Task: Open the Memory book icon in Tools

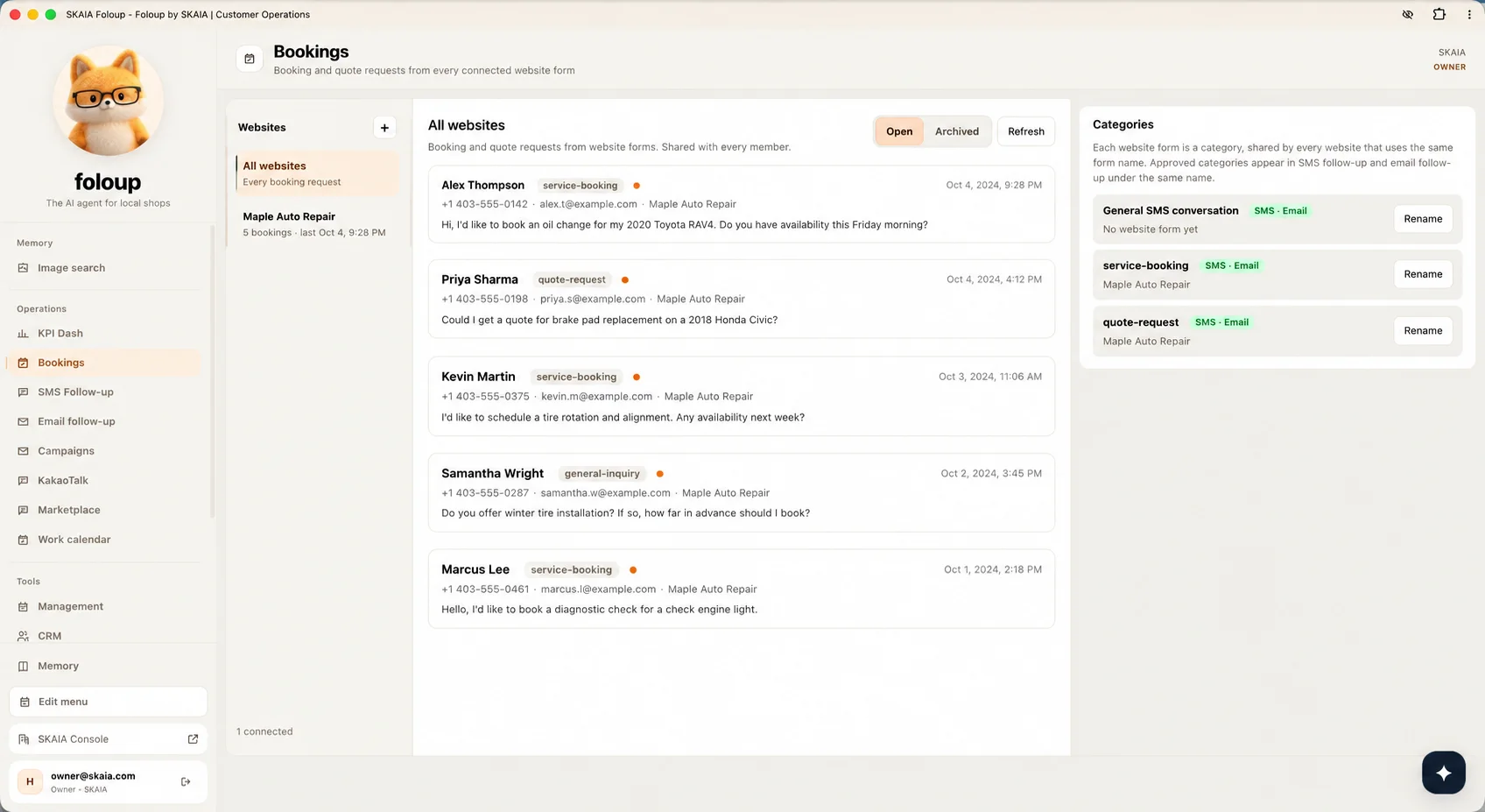Action: pos(23,666)
